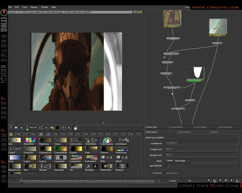
Task: Switch to the Curve Editor tab
Action: (x=176, y=127)
